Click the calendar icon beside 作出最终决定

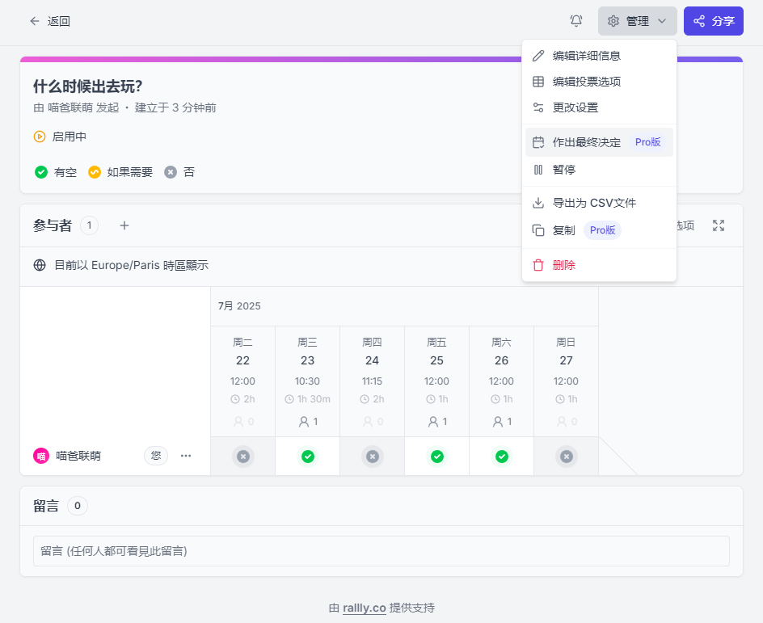tap(538, 142)
